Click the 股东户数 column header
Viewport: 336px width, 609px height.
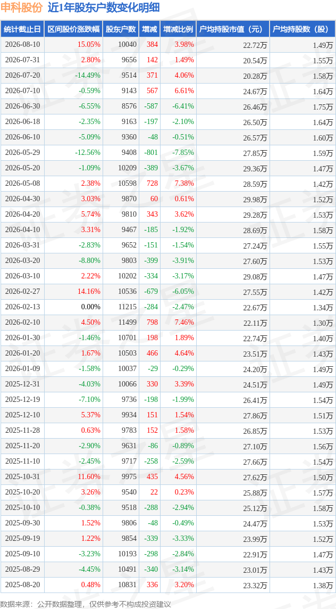tap(121, 29)
